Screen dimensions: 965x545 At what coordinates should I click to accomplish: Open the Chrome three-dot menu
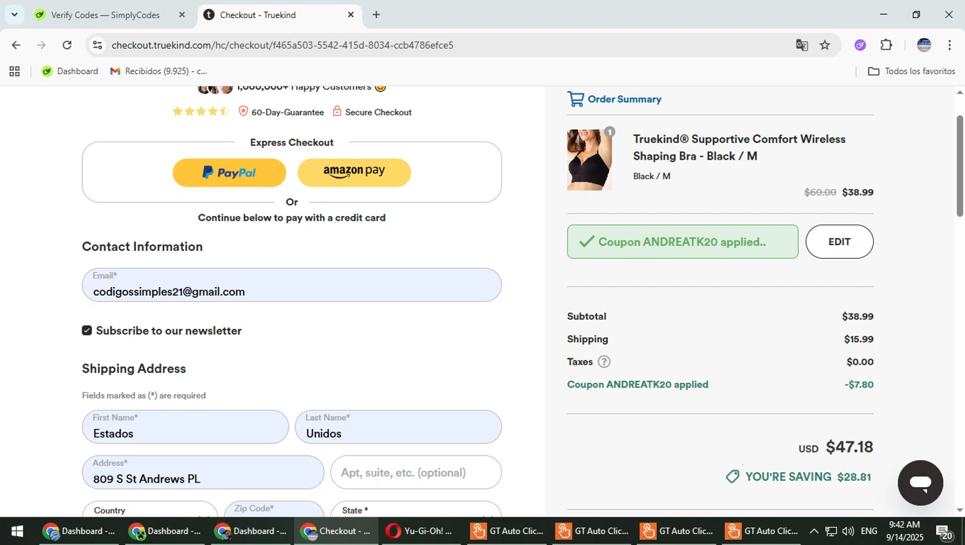950,45
